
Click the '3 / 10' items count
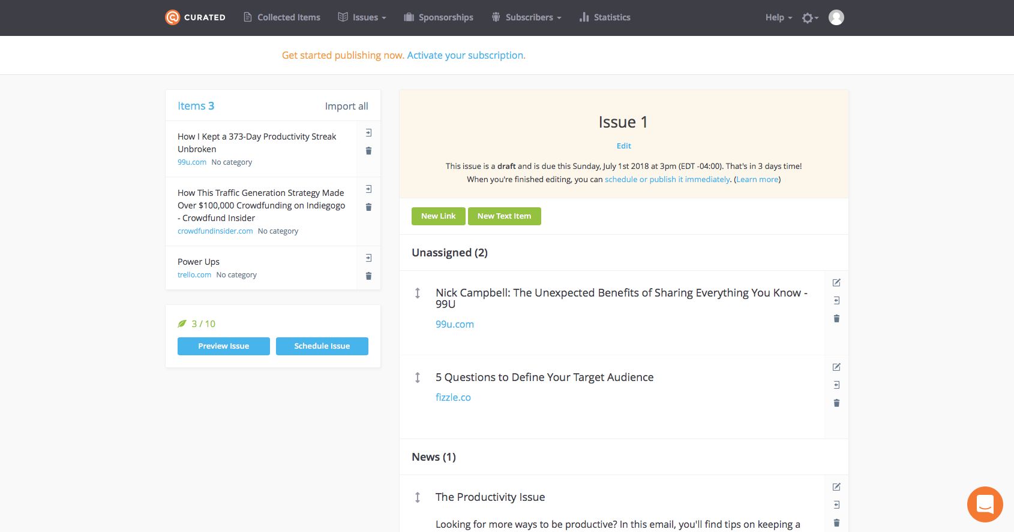click(203, 324)
